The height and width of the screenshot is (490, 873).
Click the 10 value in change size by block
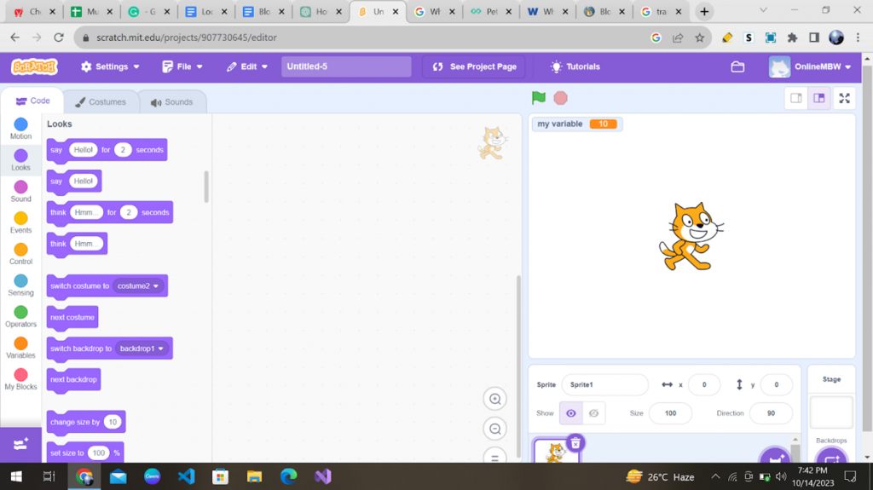[113, 422]
